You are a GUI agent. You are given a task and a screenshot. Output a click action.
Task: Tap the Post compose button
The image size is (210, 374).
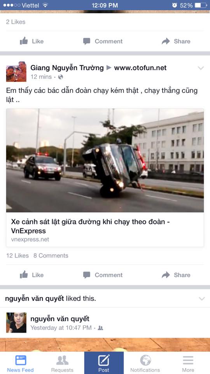(x=104, y=363)
